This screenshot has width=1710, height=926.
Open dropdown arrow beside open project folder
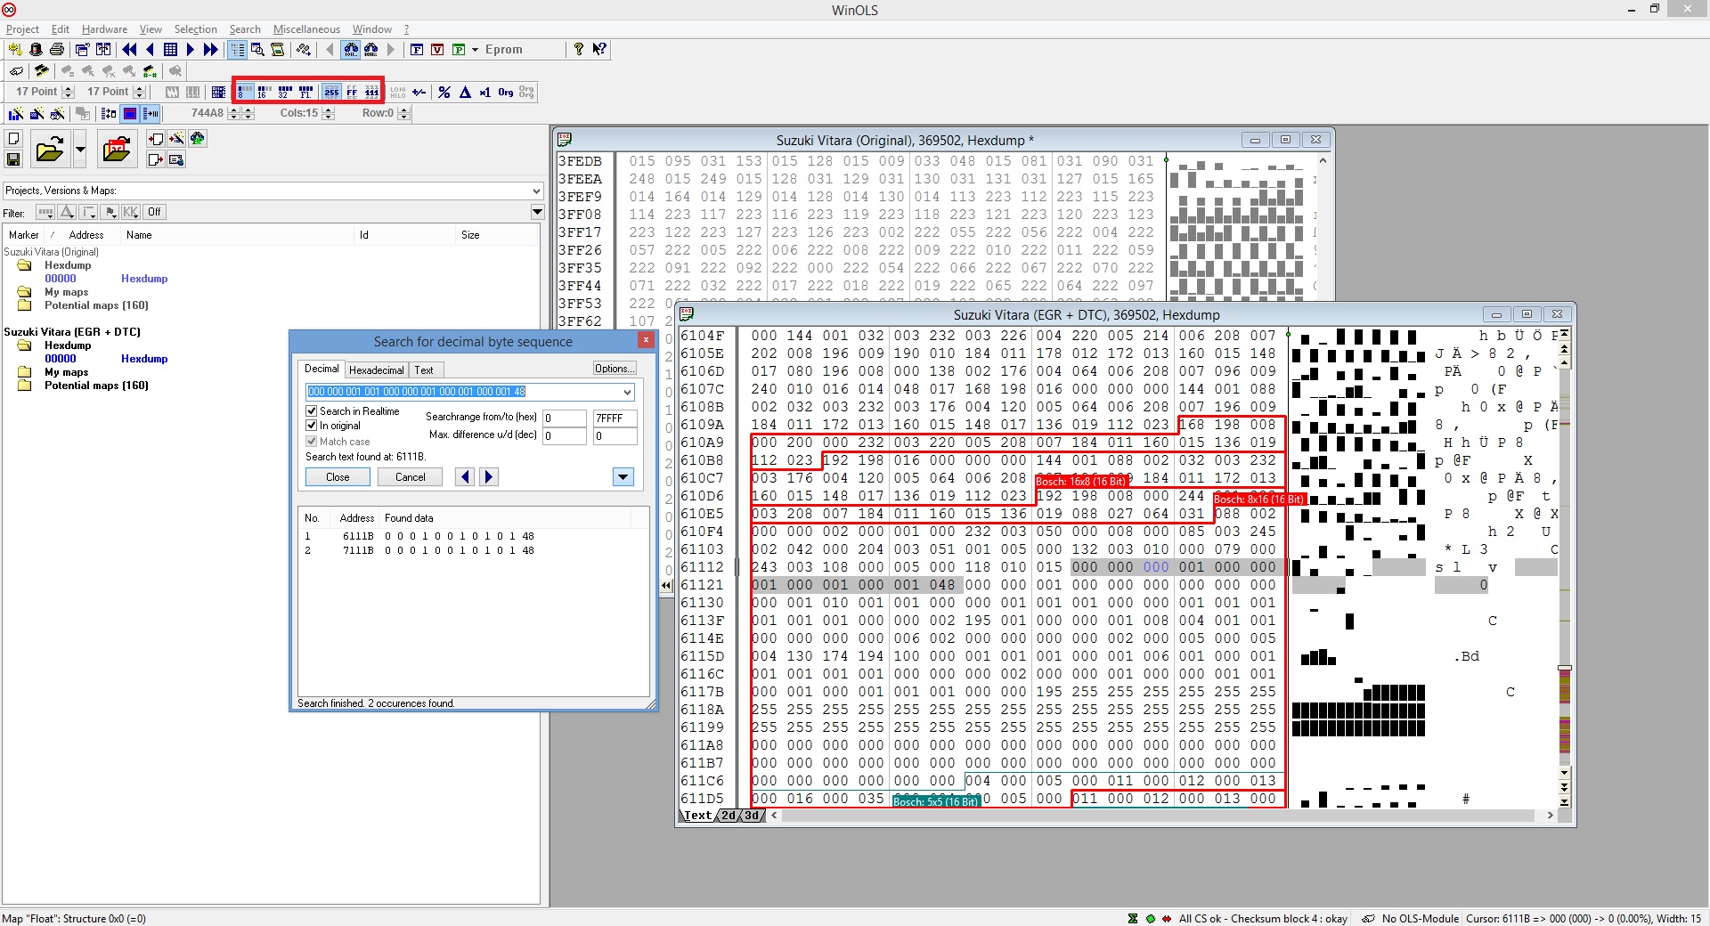coord(80,149)
